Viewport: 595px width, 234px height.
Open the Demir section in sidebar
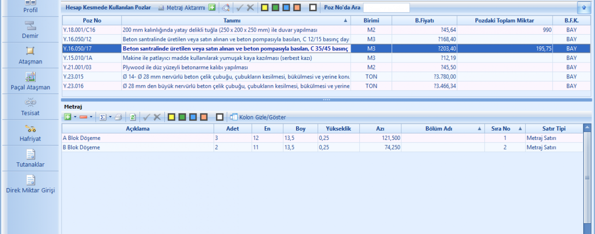point(30,30)
